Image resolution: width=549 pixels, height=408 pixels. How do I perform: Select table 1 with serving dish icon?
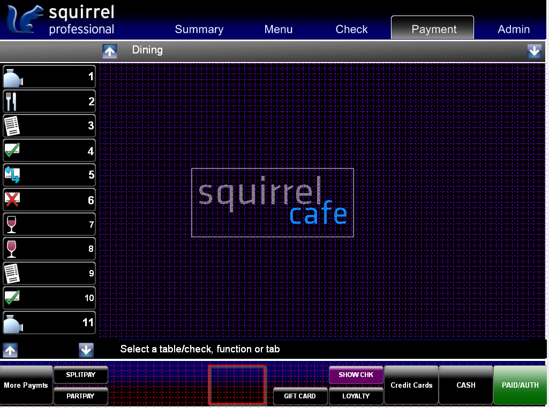pos(49,76)
